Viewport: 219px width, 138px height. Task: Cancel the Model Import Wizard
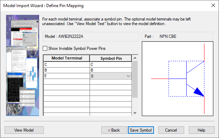point(171,130)
